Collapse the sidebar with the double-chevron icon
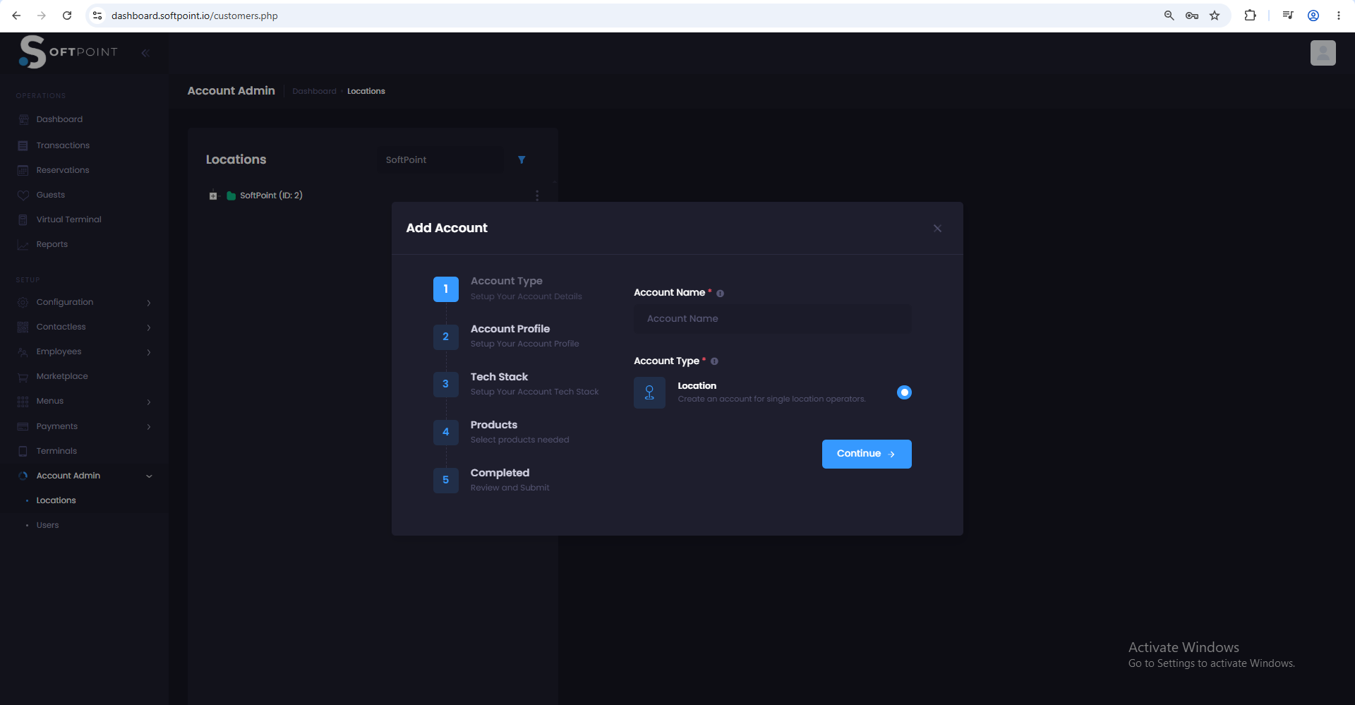 click(x=145, y=53)
